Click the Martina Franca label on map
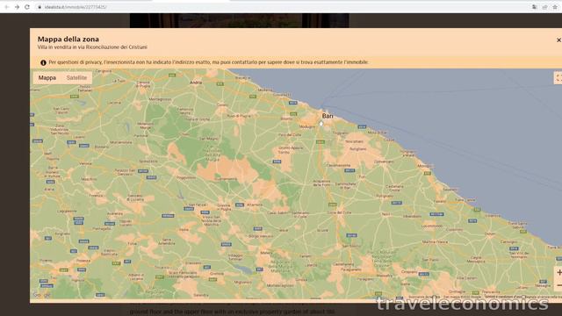Viewport: 562px width, 316px height. 435,242
